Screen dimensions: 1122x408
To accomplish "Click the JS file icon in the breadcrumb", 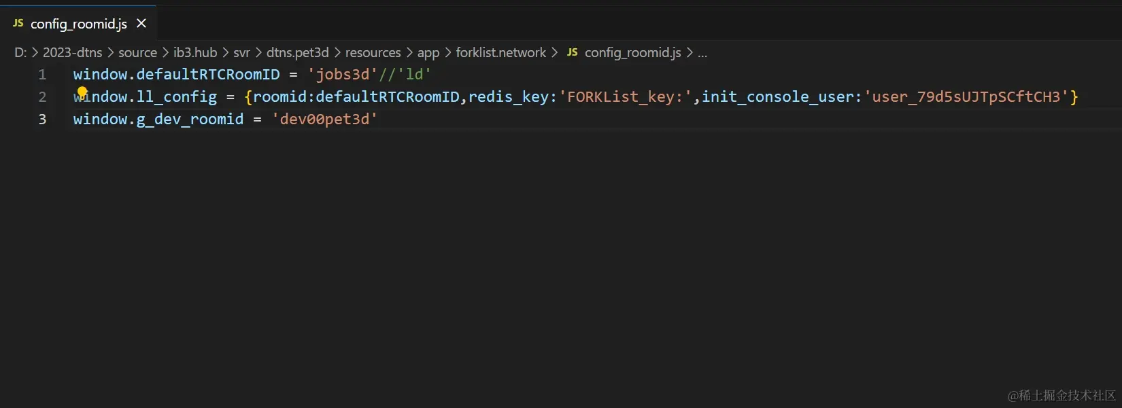I will click(573, 52).
